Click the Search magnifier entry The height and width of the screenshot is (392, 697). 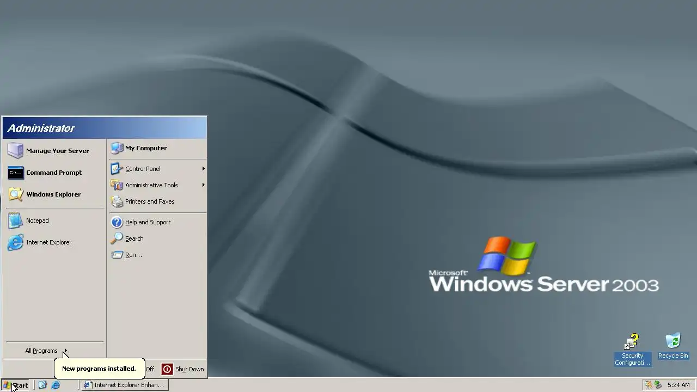tap(157, 238)
